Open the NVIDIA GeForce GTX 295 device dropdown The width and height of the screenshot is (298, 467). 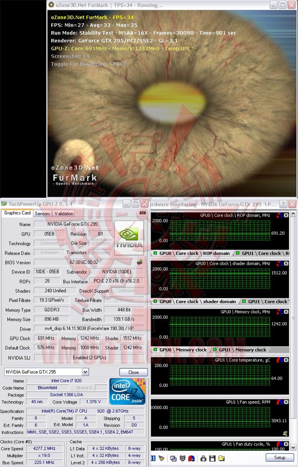(85, 372)
